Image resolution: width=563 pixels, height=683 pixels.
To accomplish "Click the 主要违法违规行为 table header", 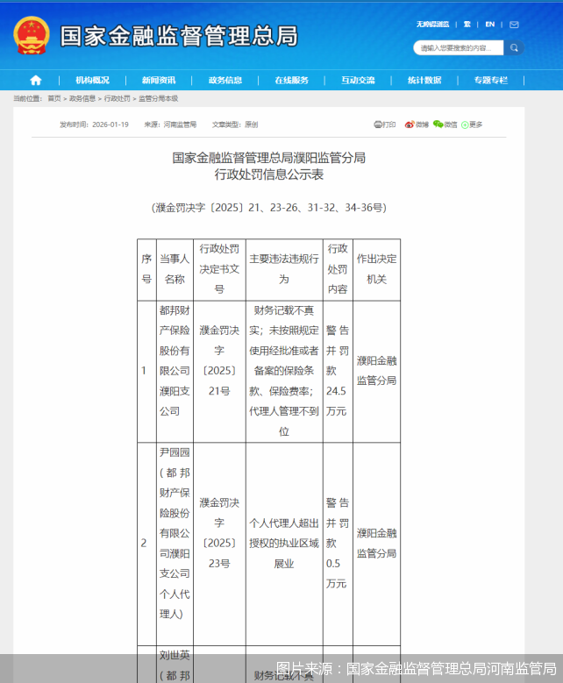I will point(284,269).
